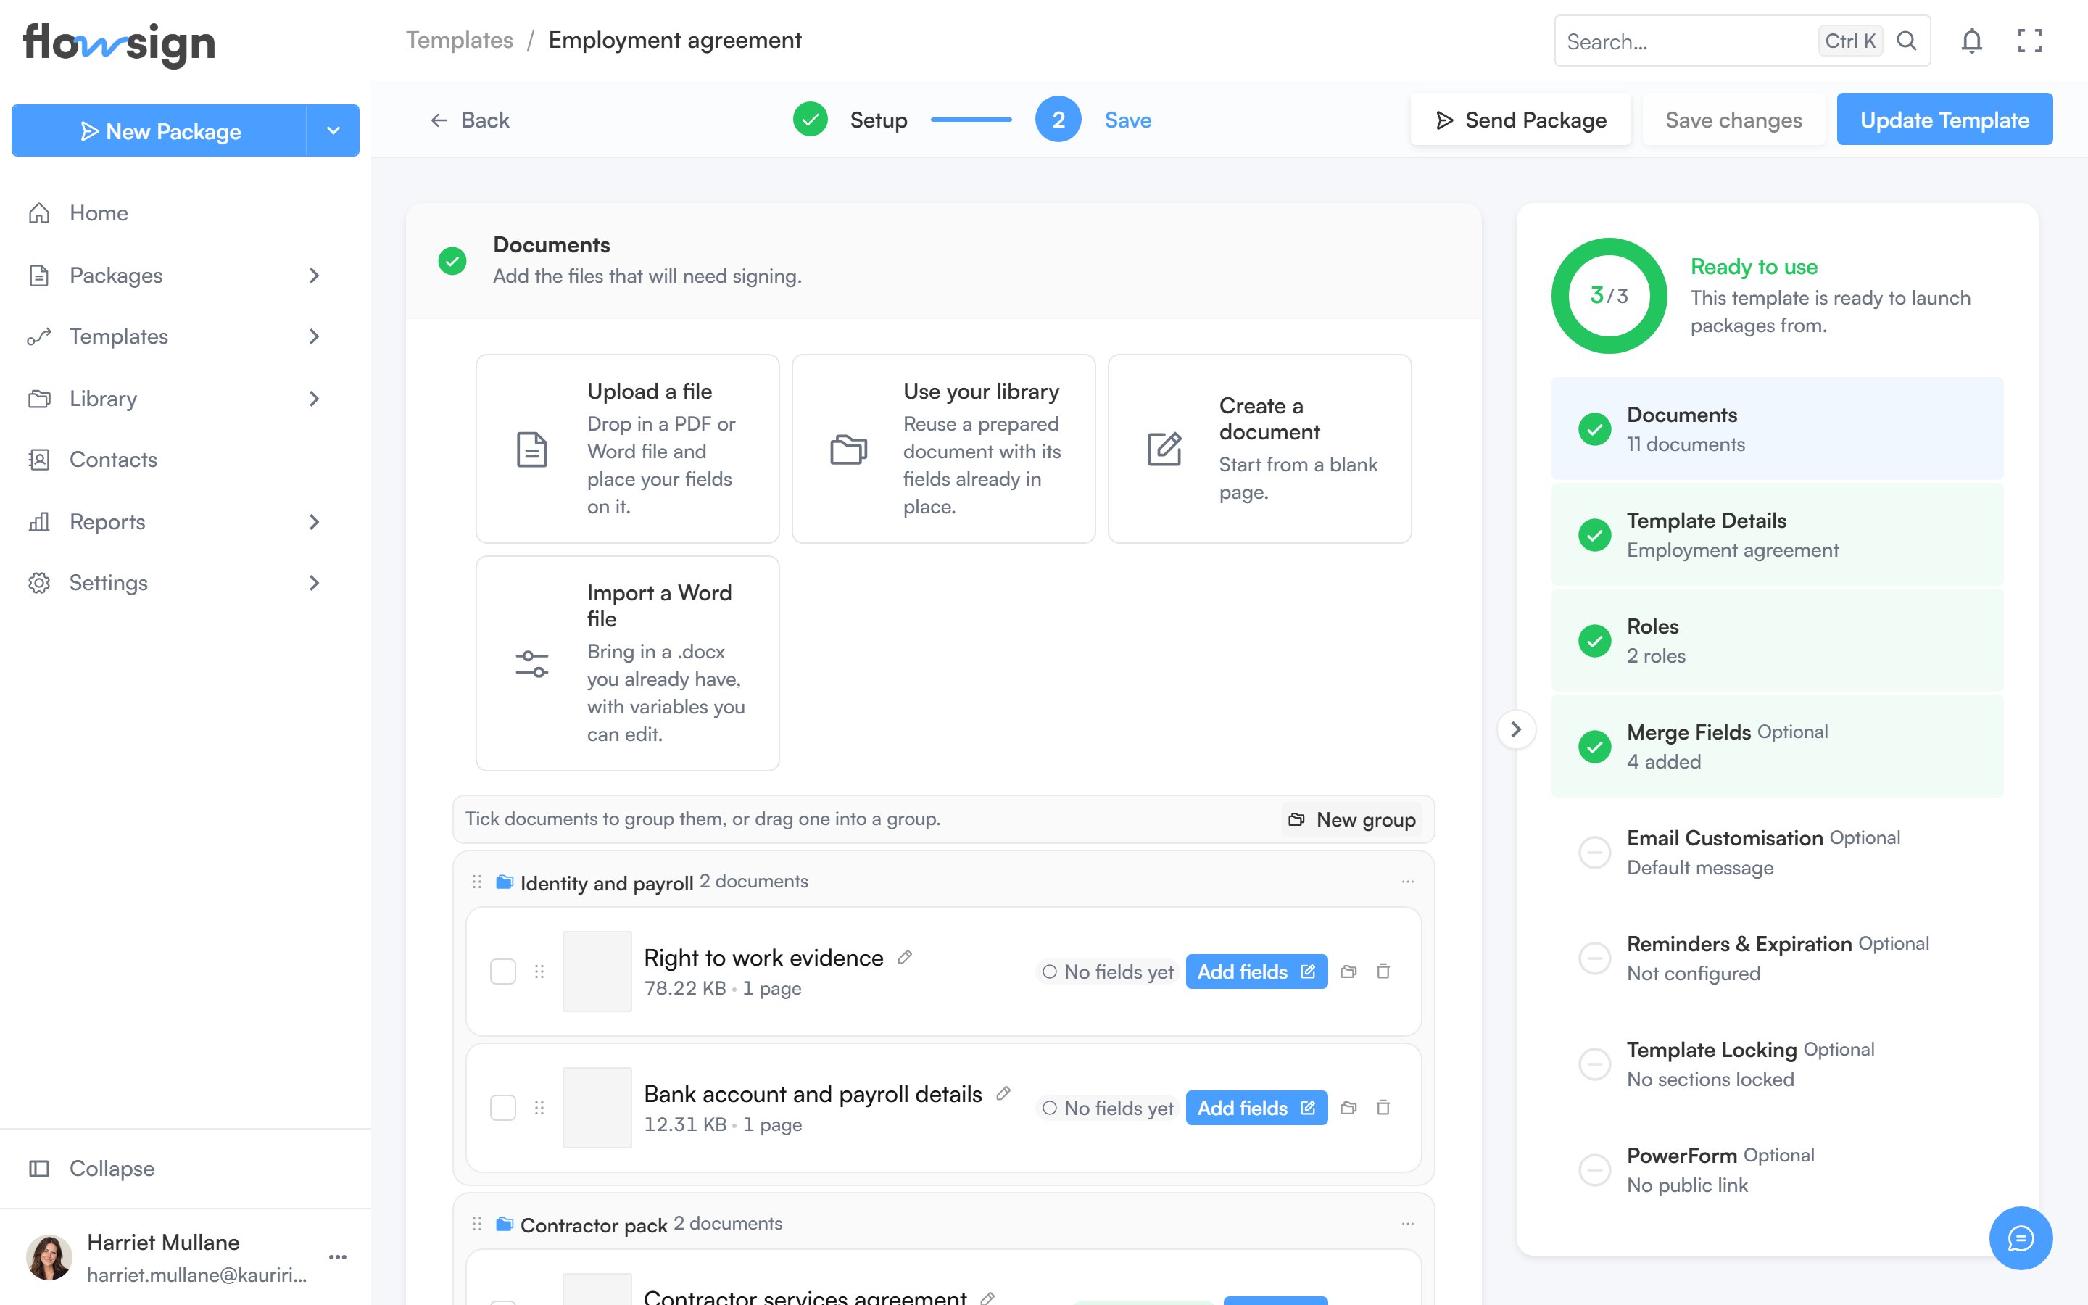The image size is (2088, 1305).
Task: Add fields to Right to work evidence
Action: 1256,971
